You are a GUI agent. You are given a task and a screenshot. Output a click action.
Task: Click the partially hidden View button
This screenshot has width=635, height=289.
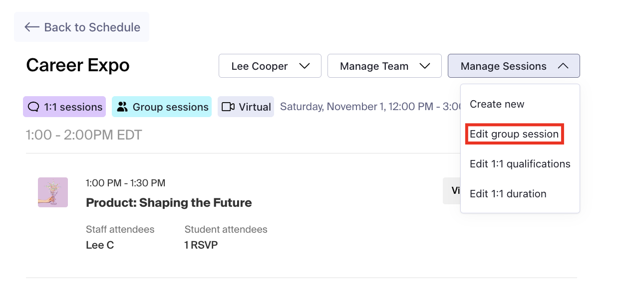(x=452, y=190)
